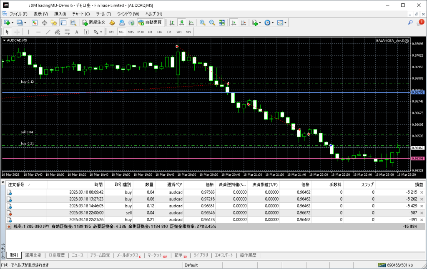Viewport: 427px width, 269px height.
Task: Click the tile windows icon
Action: 222,22
